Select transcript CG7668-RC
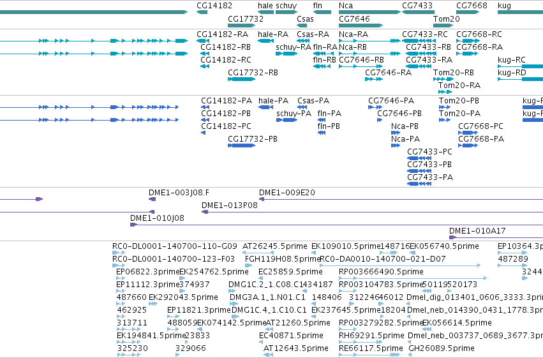 (479, 34)
